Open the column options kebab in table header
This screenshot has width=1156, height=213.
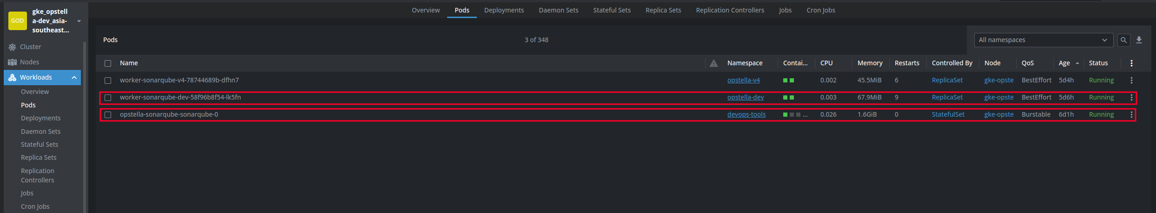click(1131, 63)
